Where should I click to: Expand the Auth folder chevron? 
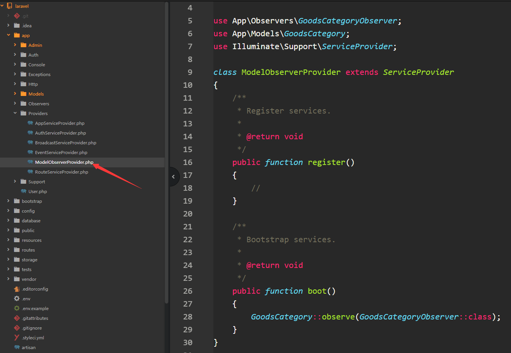pyautogui.click(x=15, y=55)
